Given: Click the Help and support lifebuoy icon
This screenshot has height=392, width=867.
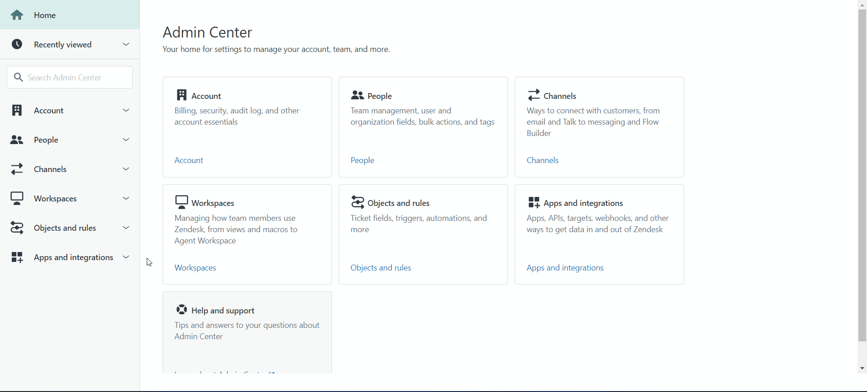Looking at the screenshot, I should click(182, 309).
